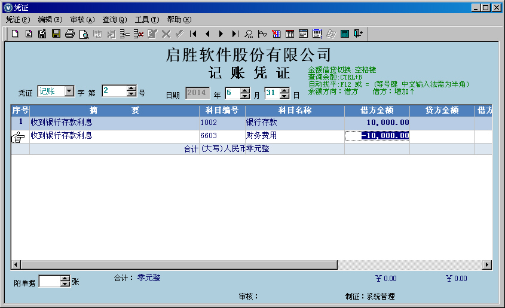
Task: Click the day field showing 31
Action: click(x=273, y=93)
